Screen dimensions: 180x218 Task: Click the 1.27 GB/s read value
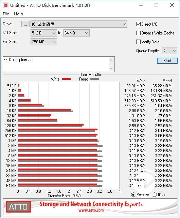click(x=163, y=116)
